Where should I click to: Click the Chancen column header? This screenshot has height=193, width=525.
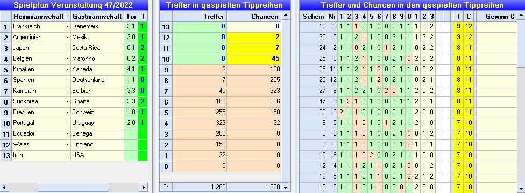click(x=254, y=16)
